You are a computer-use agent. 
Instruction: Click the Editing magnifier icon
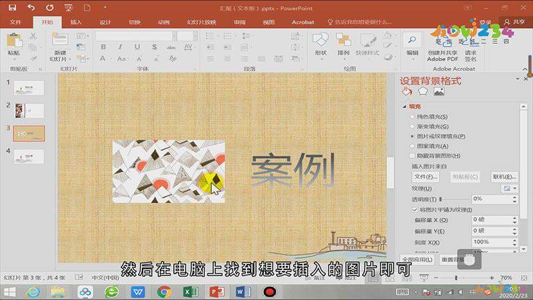(412, 40)
